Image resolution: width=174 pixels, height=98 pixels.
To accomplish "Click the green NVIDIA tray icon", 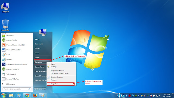I will pos(136,96).
